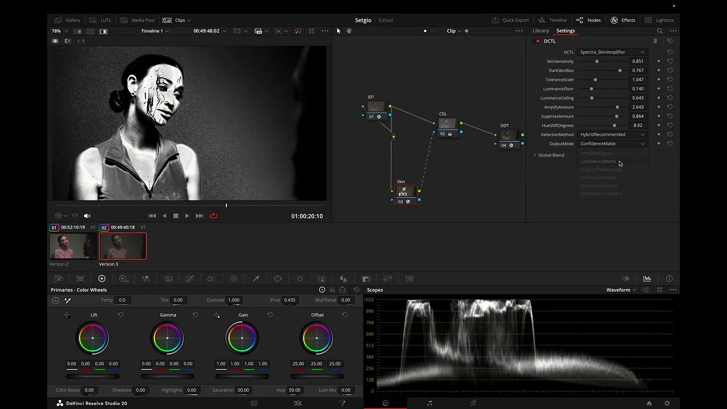This screenshot has height=409, width=727.
Task: Open the DCTL file dropdown
Action: [612, 52]
